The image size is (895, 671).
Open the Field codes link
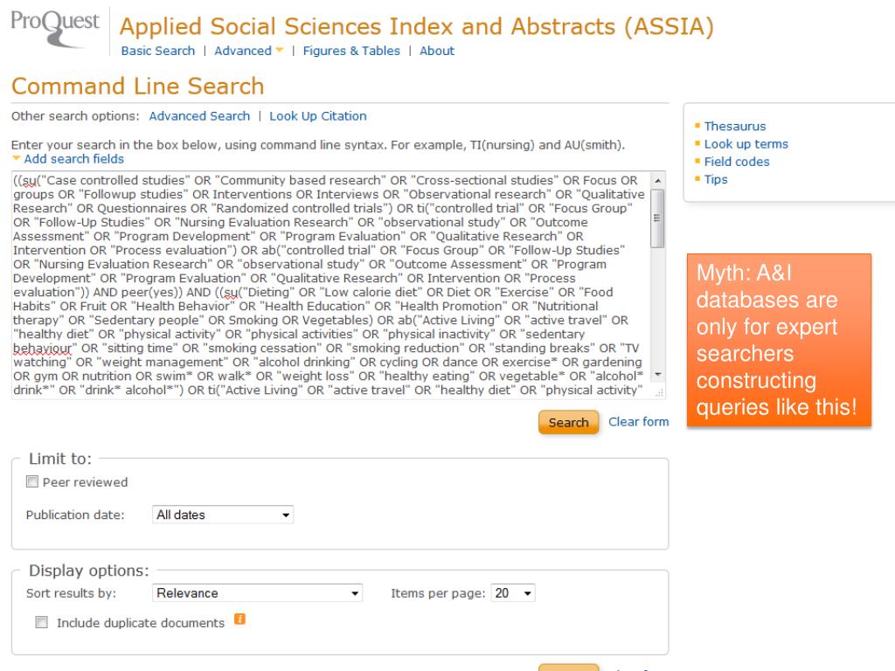tap(737, 162)
